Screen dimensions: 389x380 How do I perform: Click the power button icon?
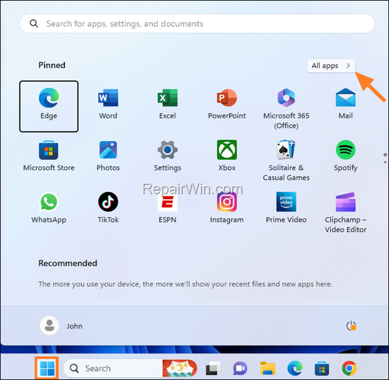(351, 326)
